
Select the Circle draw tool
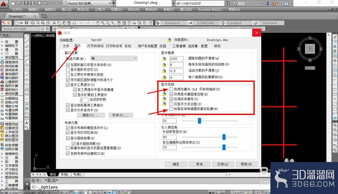click(27, 65)
